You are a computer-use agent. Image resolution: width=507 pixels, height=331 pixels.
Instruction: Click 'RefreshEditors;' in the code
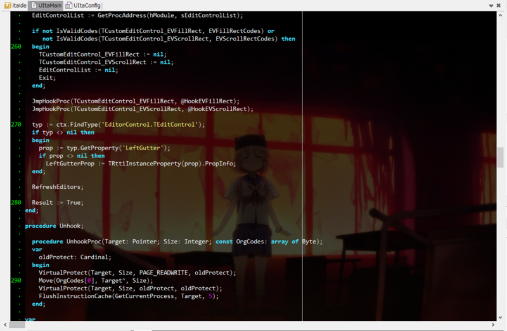click(x=58, y=187)
